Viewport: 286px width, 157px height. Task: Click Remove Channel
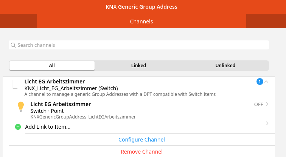pos(141,152)
